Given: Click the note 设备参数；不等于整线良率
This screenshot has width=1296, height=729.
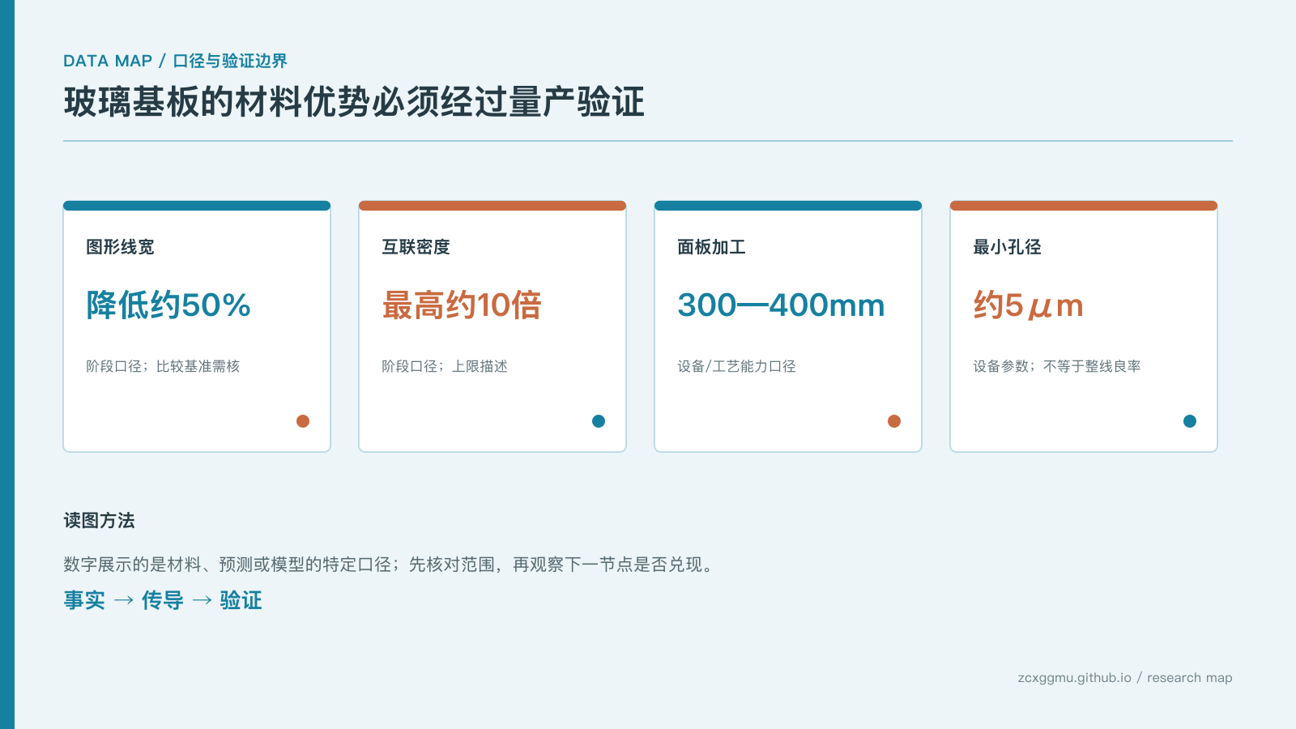Looking at the screenshot, I should tap(1057, 366).
